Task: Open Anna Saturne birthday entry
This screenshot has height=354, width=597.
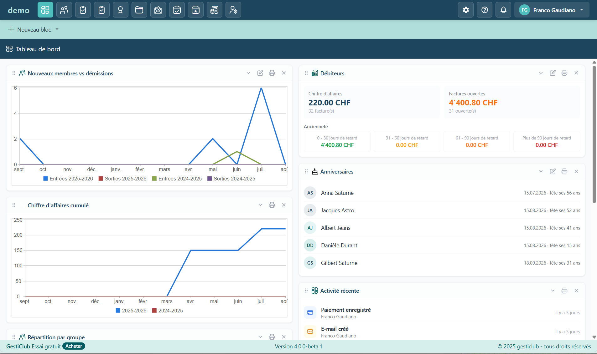Action: 442,193
